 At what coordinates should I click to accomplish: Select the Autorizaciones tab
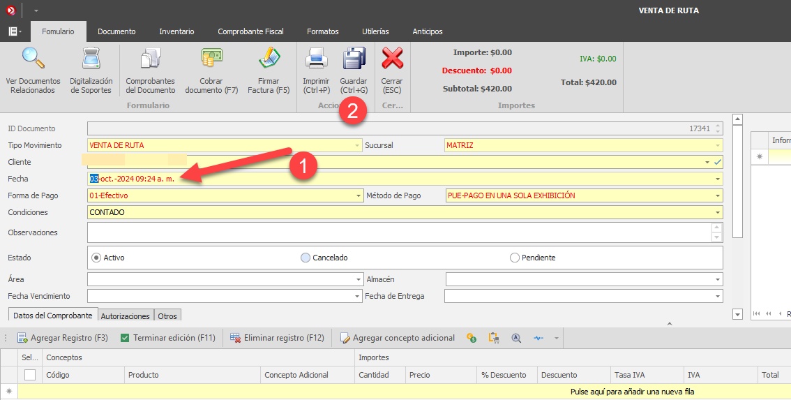coord(125,316)
